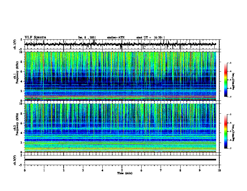Screen dimensions: 247x191
Task: Click the "-7" label on ch.2 colorbar
Action: 230,148
